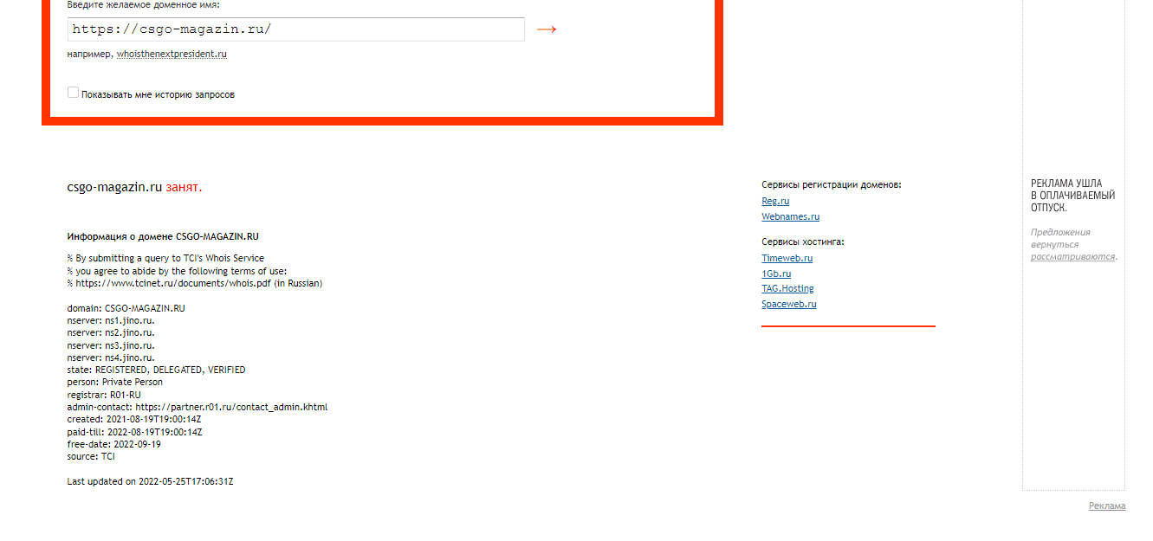This screenshot has height=541, width=1153.
Task: Open the Timeweb.ru hosting link
Action: click(787, 258)
